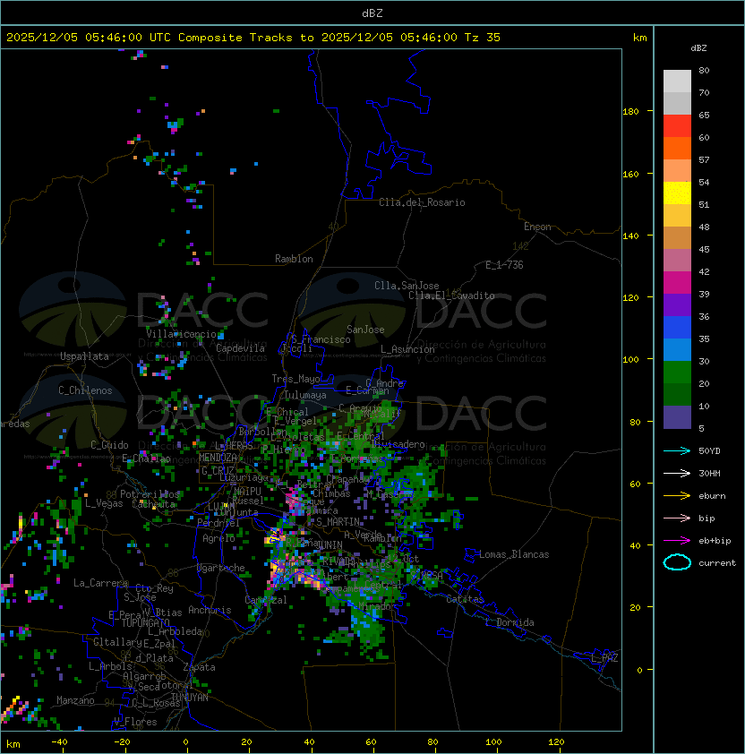Click the 'L_Dormida' map label
745x754 pixels.
coord(510,622)
